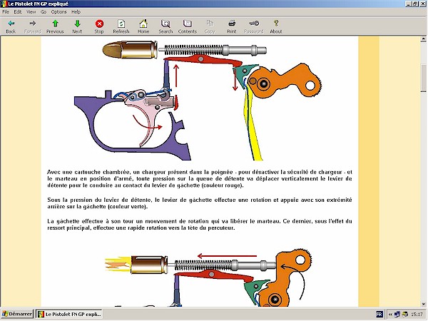
Task: Go to the Next topic
Action: tap(77, 26)
